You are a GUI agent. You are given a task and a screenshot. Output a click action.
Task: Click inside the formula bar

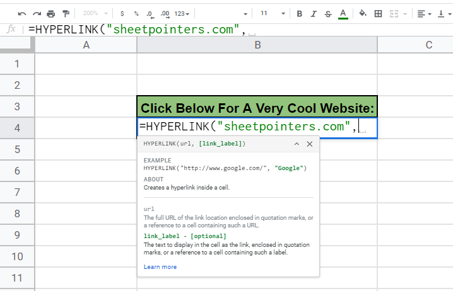[240, 30]
